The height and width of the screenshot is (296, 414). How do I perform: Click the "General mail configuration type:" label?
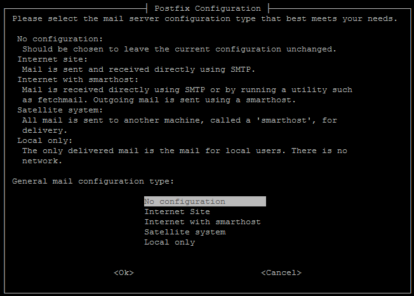(x=93, y=181)
